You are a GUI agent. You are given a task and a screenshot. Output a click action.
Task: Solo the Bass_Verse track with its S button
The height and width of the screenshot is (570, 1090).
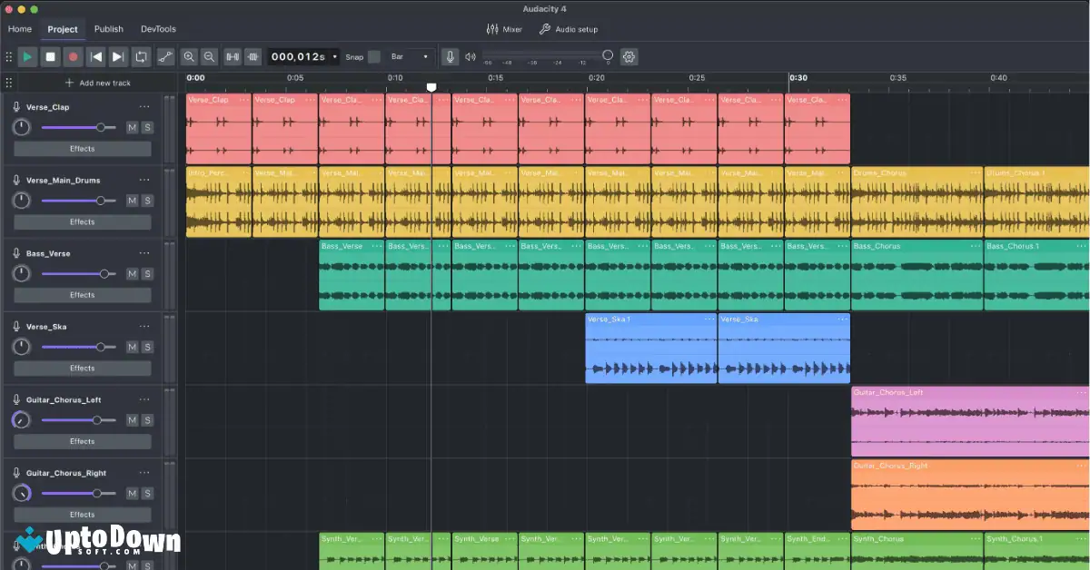147,273
